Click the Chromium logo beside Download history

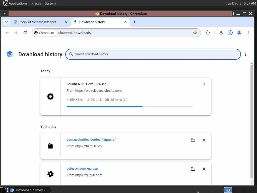click(x=10, y=54)
